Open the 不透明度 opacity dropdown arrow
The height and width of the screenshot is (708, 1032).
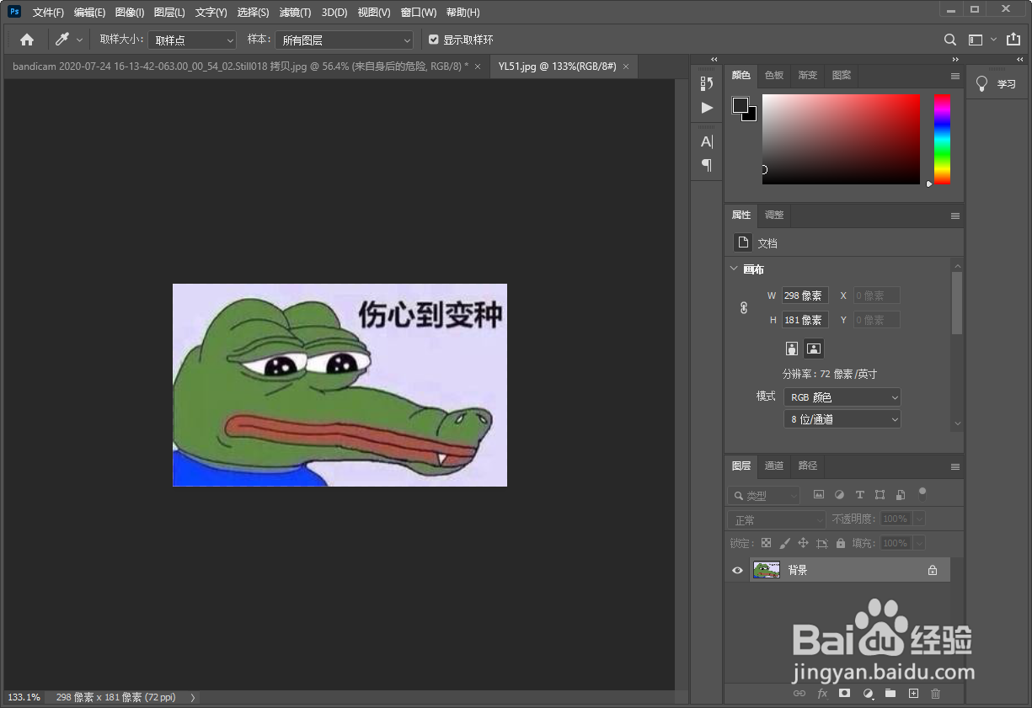coord(919,519)
